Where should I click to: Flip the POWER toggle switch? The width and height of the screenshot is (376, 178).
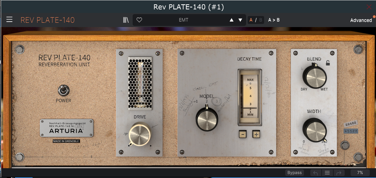63,91
